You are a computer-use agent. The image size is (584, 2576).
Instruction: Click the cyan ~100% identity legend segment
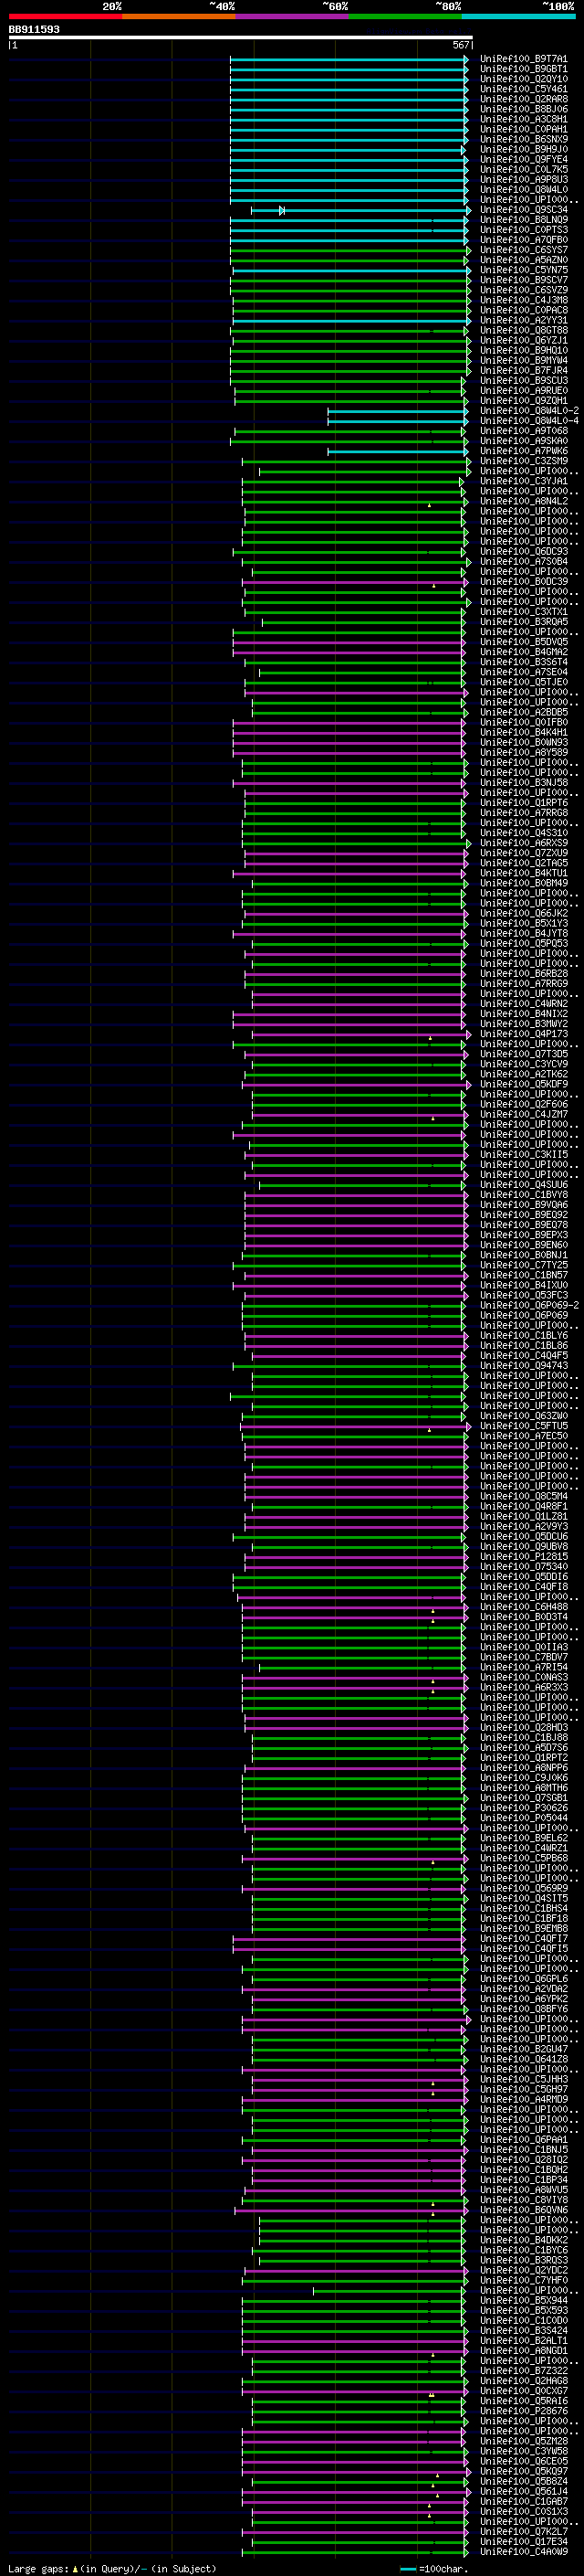[x=519, y=16]
